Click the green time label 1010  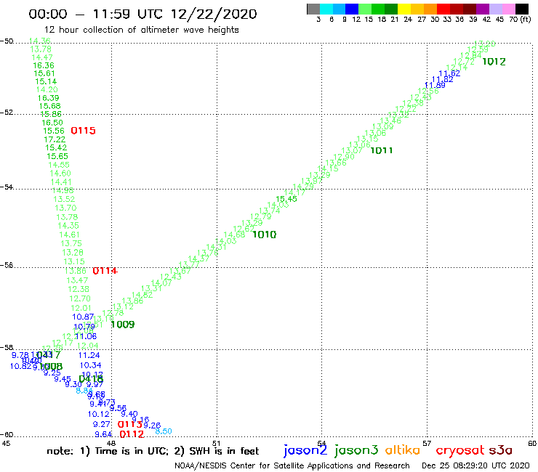[264, 235]
